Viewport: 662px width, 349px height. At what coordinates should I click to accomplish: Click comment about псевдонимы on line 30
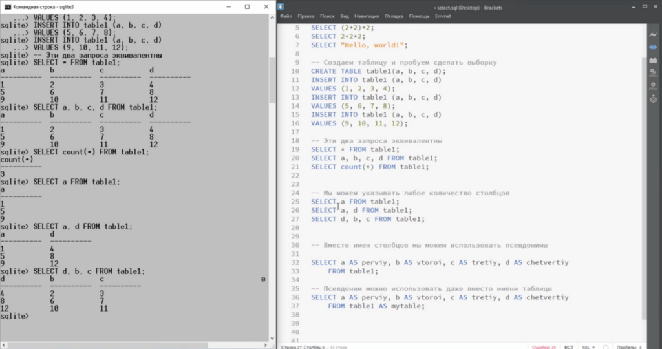[429, 245]
